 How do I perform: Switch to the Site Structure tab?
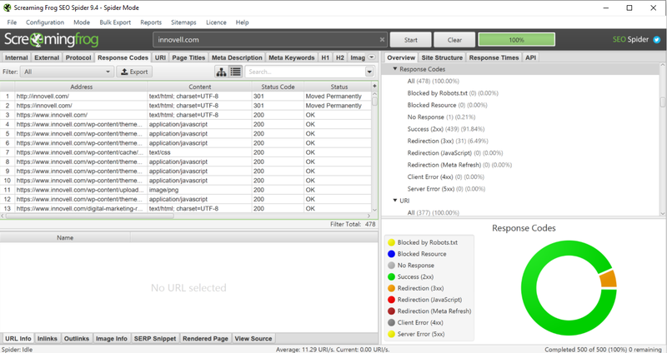tap(442, 57)
